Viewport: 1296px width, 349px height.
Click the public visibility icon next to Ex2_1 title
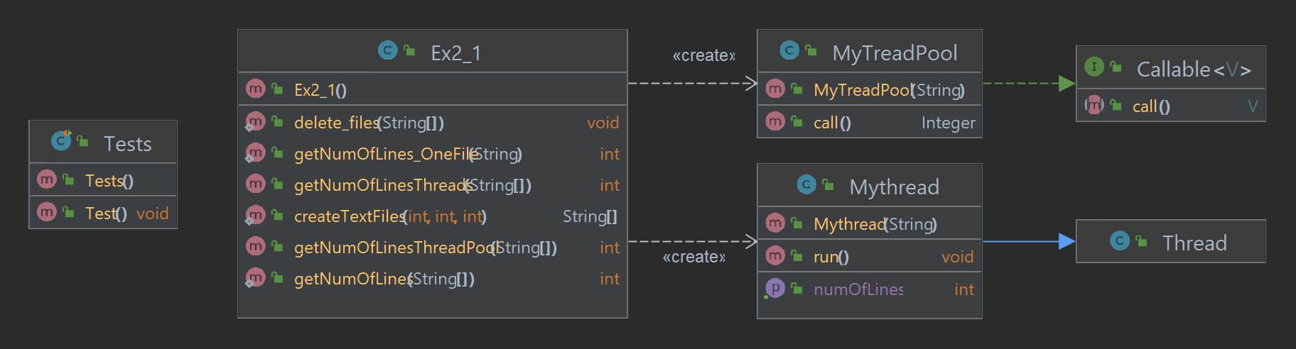pyautogui.click(x=409, y=50)
